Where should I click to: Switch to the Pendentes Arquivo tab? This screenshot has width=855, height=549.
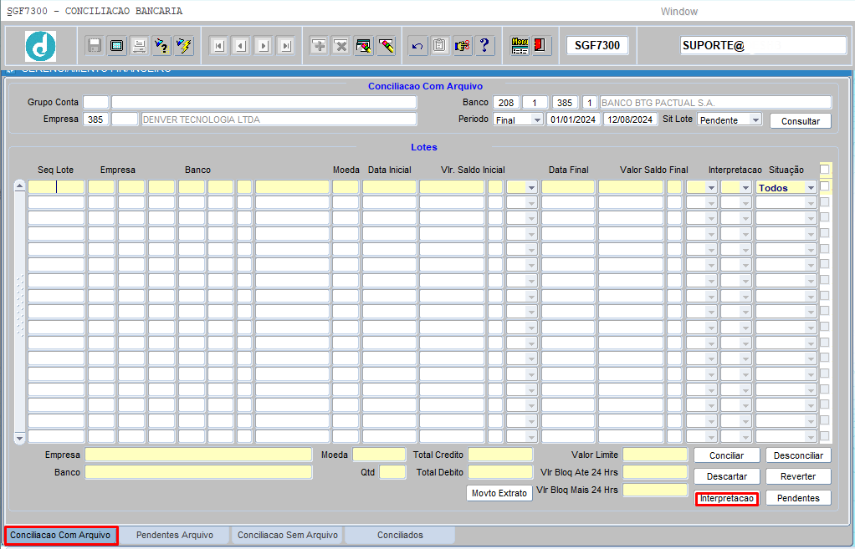(175, 536)
